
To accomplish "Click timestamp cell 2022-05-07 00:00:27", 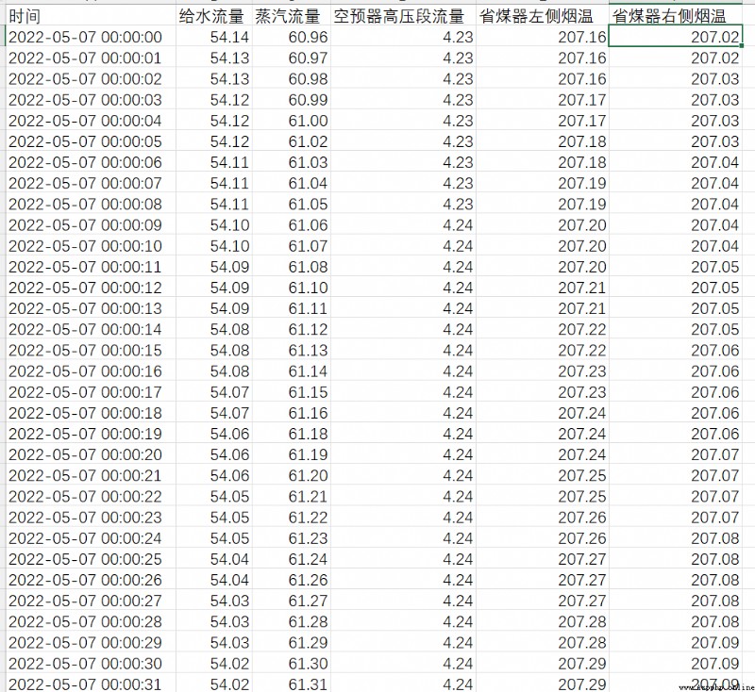I will click(x=91, y=601).
